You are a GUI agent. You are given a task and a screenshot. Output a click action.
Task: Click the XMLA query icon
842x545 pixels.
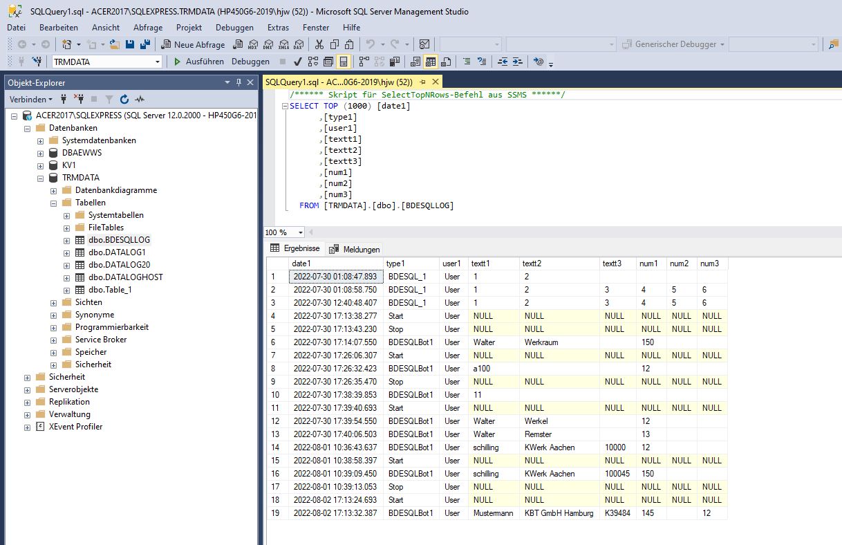click(x=283, y=44)
